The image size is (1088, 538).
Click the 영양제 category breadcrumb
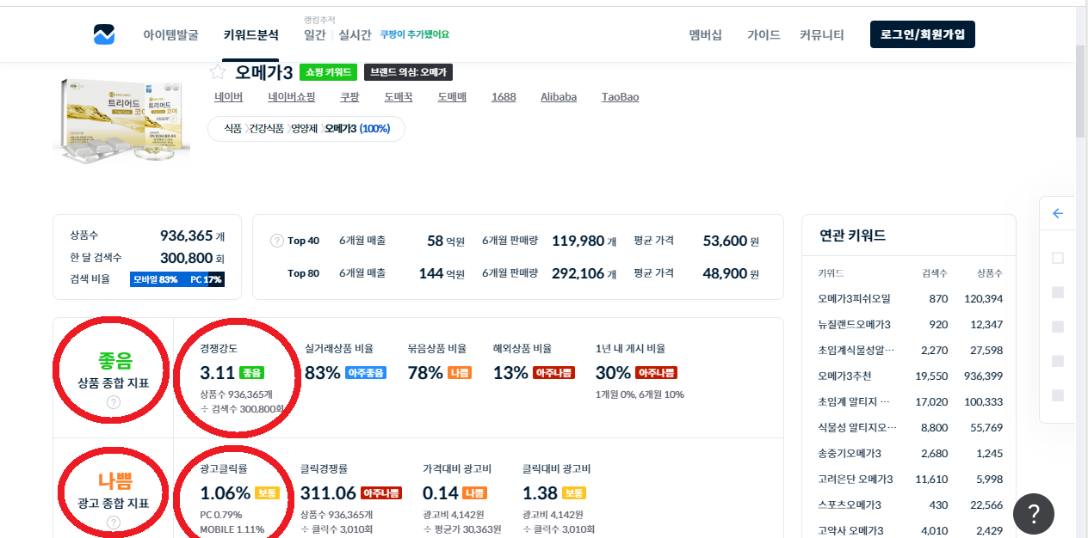pos(305,128)
